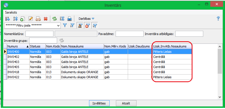Open the Saraksts menu
Screen dimensions: 225x109
click(x=11, y=12)
